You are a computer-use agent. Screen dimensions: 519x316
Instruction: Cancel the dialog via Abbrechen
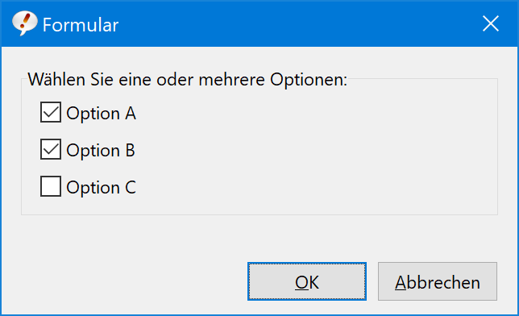438,281
